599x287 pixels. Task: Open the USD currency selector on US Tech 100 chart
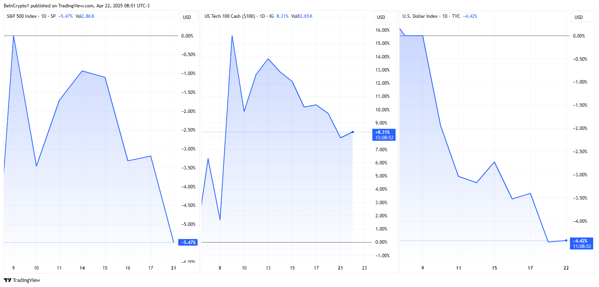tap(381, 17)
